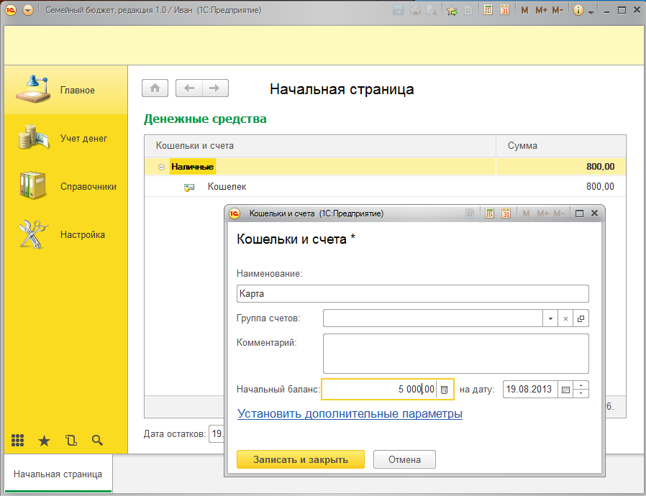646x496 pixels.
Task: Click the Группа счетов input field
Action: (x=432, y=318)
